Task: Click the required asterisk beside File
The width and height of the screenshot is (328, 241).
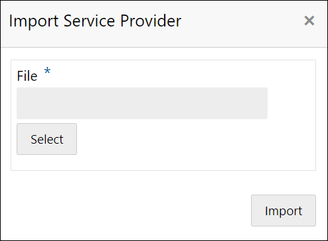Action: [47, 72]
